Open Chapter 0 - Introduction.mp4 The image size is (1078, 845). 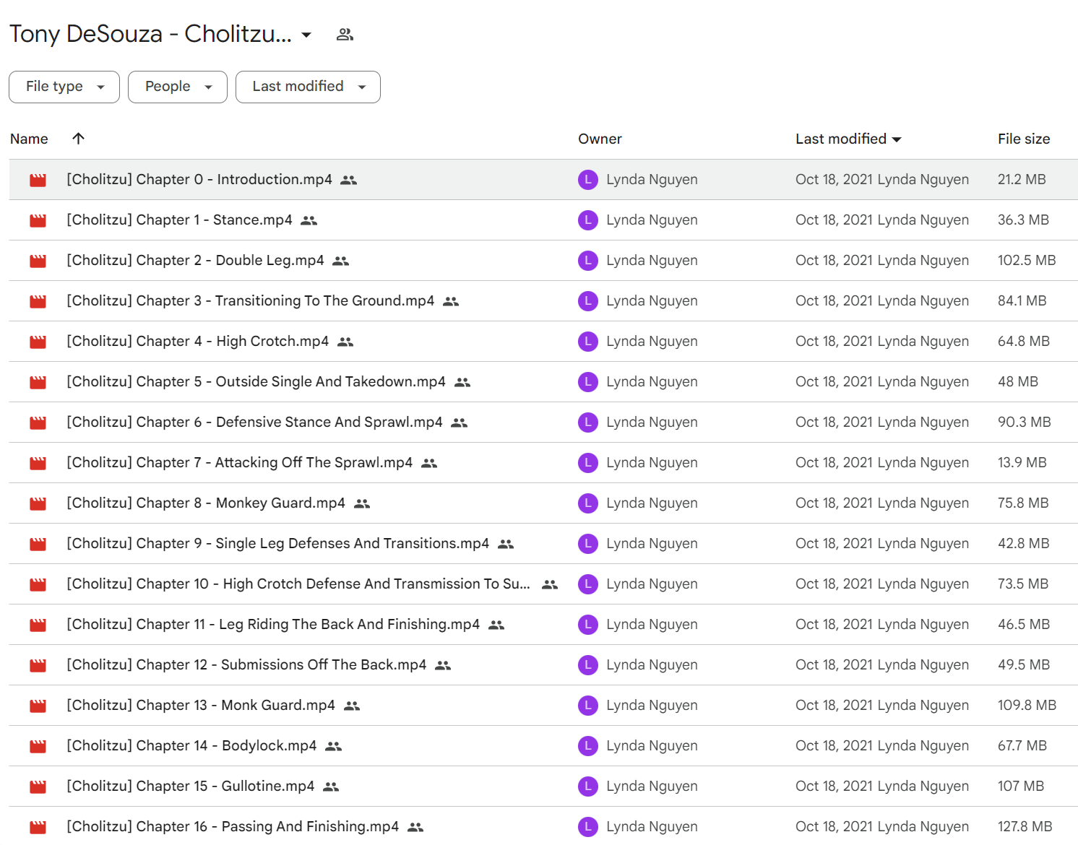199,179
